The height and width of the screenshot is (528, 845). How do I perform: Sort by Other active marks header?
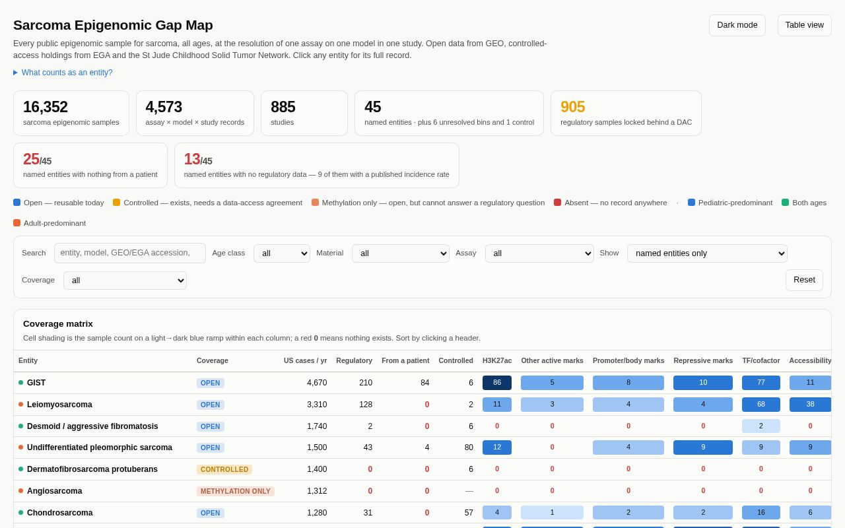click(552, 360)
